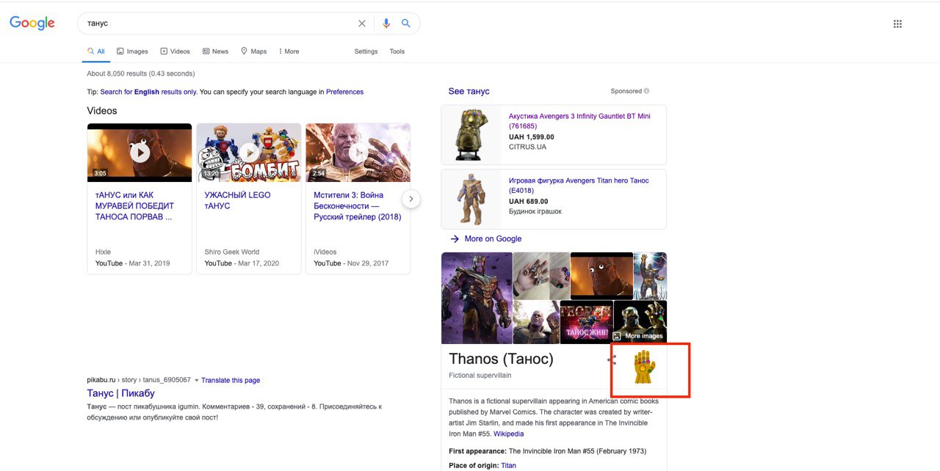Click the 'UAH 689.00' price
Screen dimensions: 940x471
pos(528,201)
